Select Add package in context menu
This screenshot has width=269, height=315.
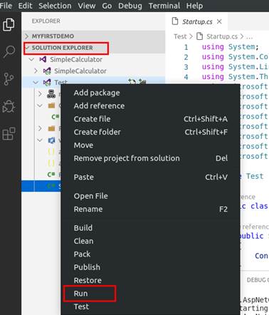click(x=97, y=93)
